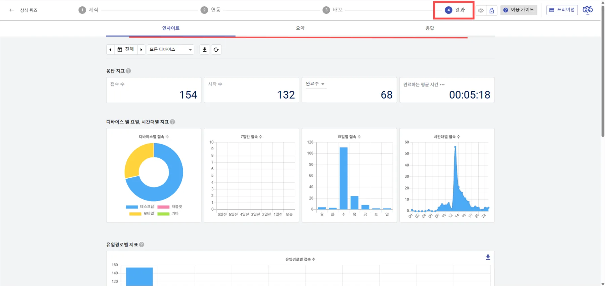The height and width of the screenshot is (286, 605).
Task: Click the 금 bar in 요일별 접속 수 chart
Action: [x=365, y=207]
